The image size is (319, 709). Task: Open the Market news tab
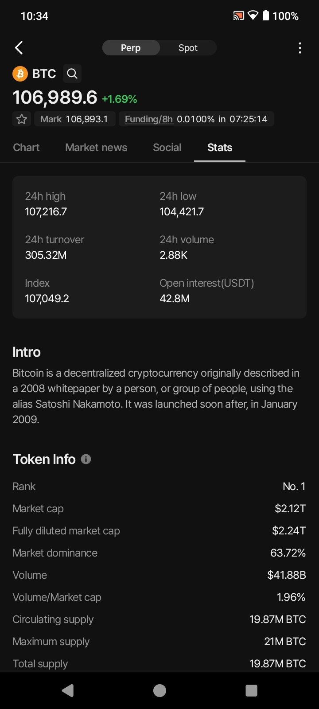coord(96,148)
